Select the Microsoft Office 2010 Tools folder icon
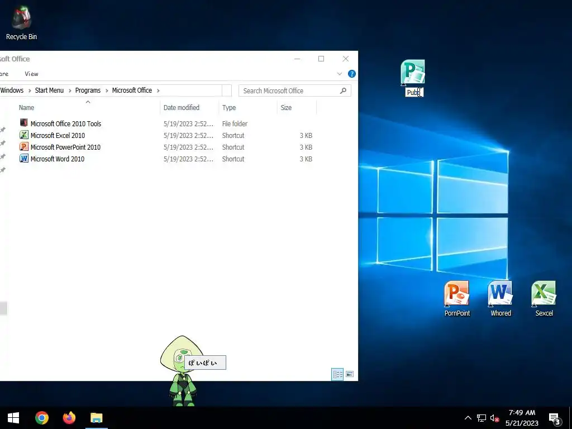572x429 pixels. click(23, 123)
